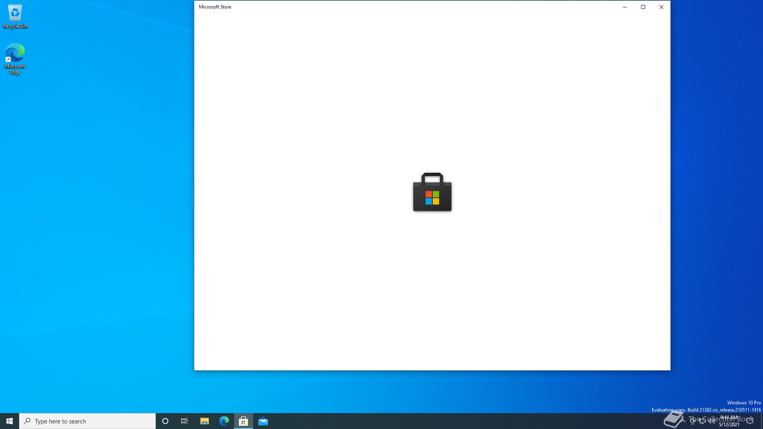
Task: Launch Microsoft Edge from the taskbar
Action: (x=224, y=421)
